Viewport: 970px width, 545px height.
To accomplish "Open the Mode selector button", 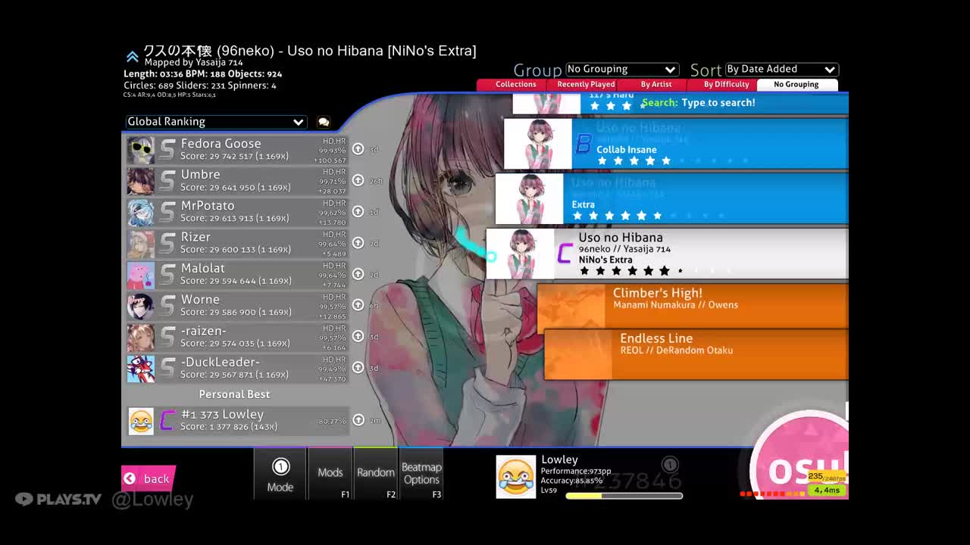I will tap(280, 474).
